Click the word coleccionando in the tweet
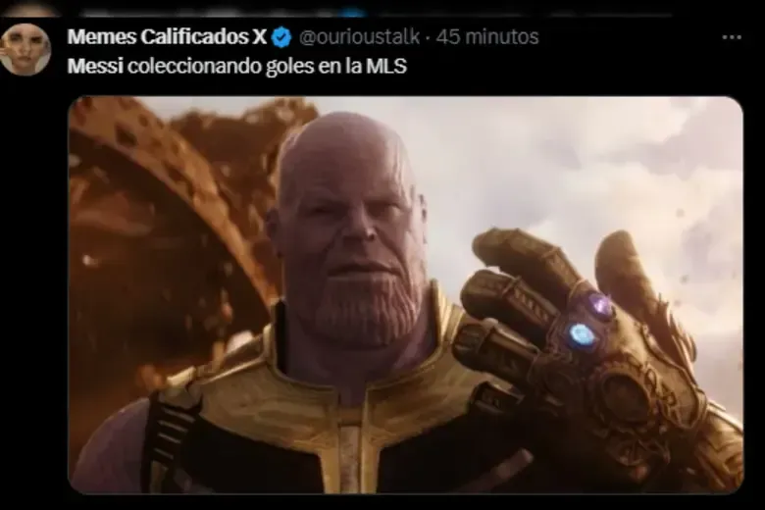This screenshot has height=510, width=765. tap(194, 66)
